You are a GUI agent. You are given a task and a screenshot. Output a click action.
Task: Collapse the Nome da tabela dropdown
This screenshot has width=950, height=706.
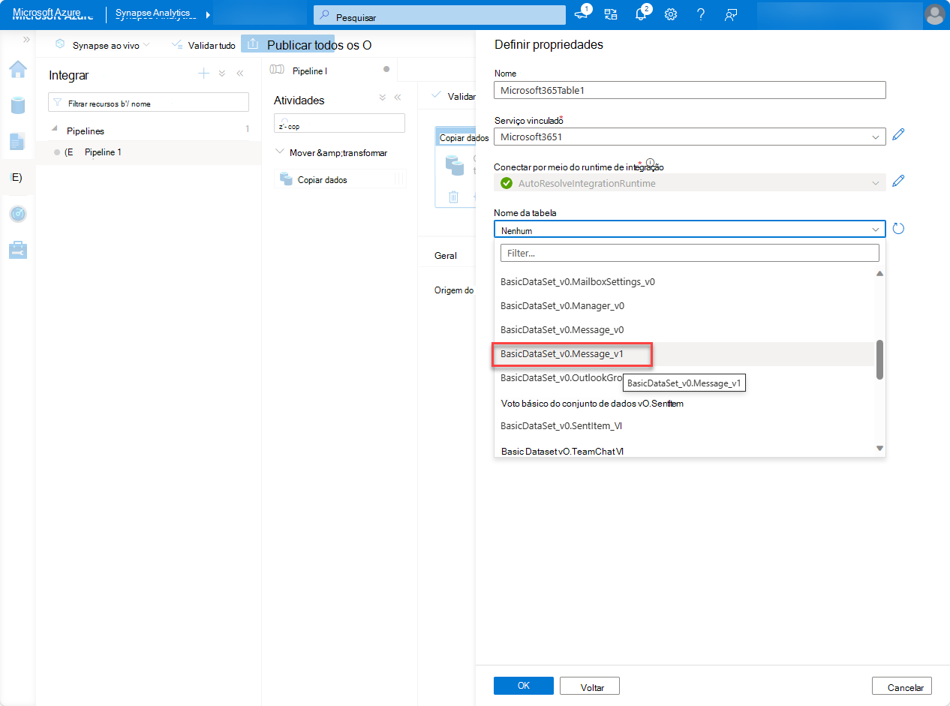click(875, 230)
